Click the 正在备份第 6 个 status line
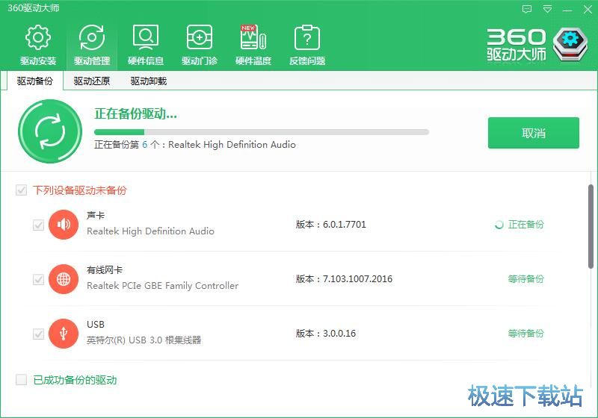The width and height of the screenshot is (598, 418). click(195, 145)
